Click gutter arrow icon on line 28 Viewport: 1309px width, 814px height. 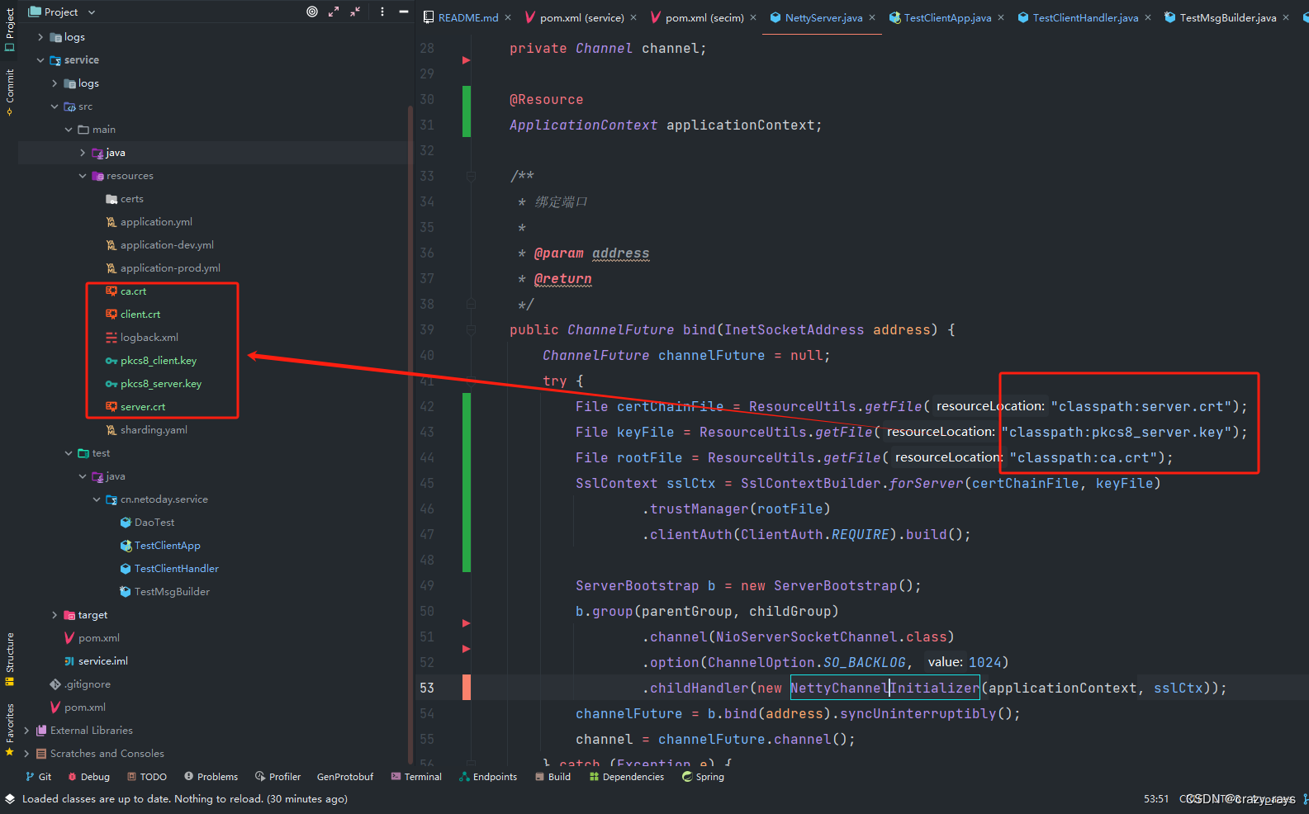coord(466,60)
